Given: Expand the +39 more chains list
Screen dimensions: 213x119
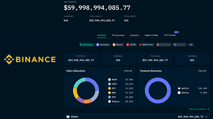Looking at the screenshot, I should coord(191,45).
